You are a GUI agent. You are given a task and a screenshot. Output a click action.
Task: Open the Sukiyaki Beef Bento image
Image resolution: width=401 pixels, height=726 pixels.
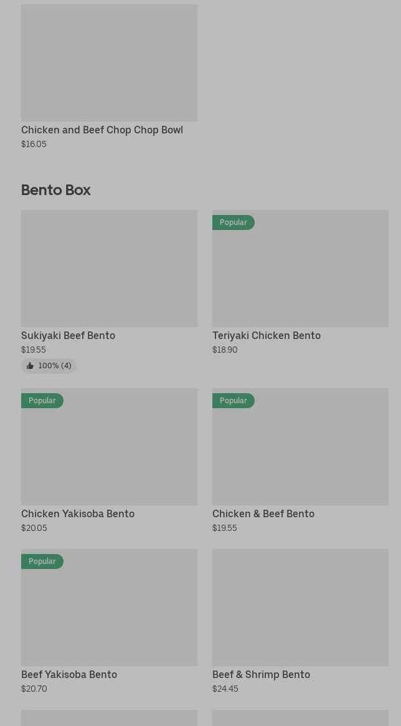coord(109,269)
